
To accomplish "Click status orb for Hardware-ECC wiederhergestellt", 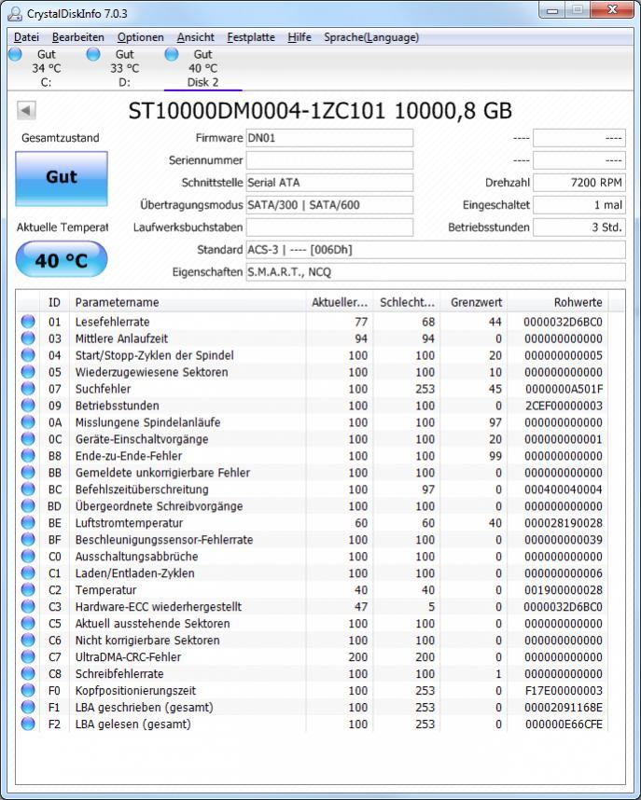I will 28,607.
